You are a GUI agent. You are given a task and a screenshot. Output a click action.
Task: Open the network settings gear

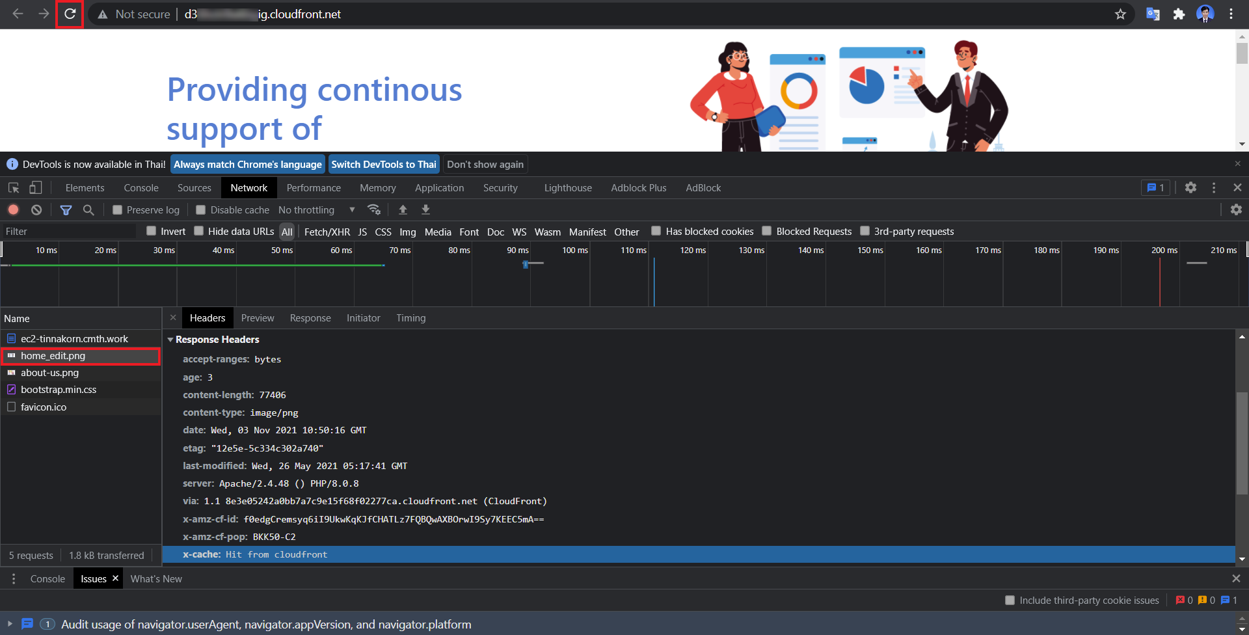tap(1236, 209)
